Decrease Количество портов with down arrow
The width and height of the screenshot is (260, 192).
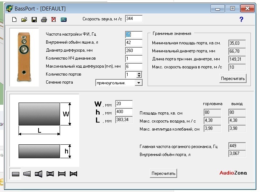click(x=139, y=76)
